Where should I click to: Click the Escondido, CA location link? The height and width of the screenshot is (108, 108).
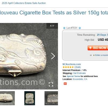click(80, 79)
